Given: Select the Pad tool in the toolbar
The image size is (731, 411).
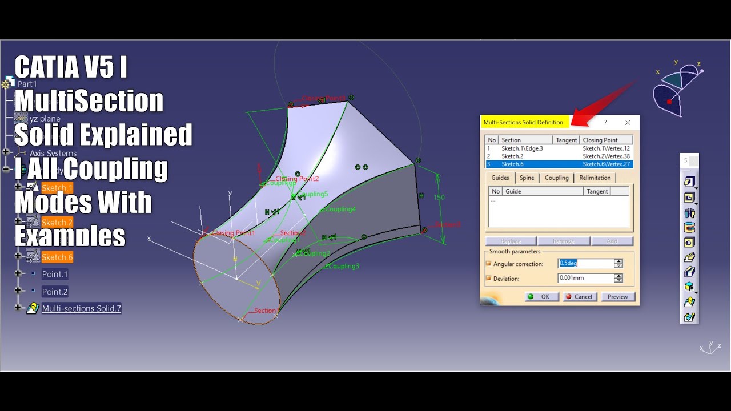Looking at the screenshot, I should tap(689, 182).
